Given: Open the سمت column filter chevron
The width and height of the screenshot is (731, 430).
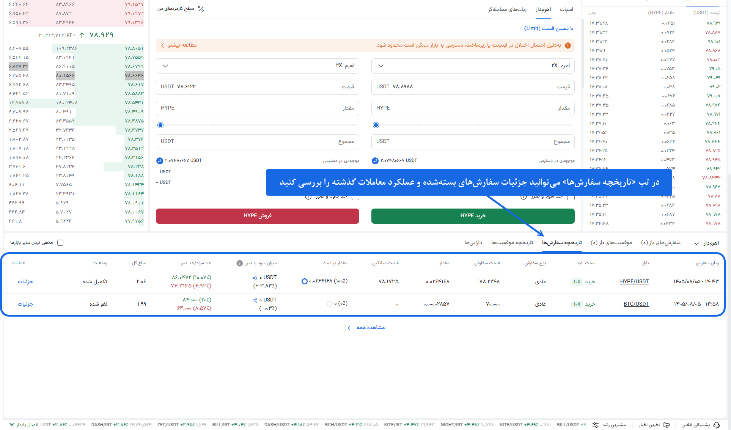Looking at the screenshot, I should pyautogui.click(x=580, y=263).
